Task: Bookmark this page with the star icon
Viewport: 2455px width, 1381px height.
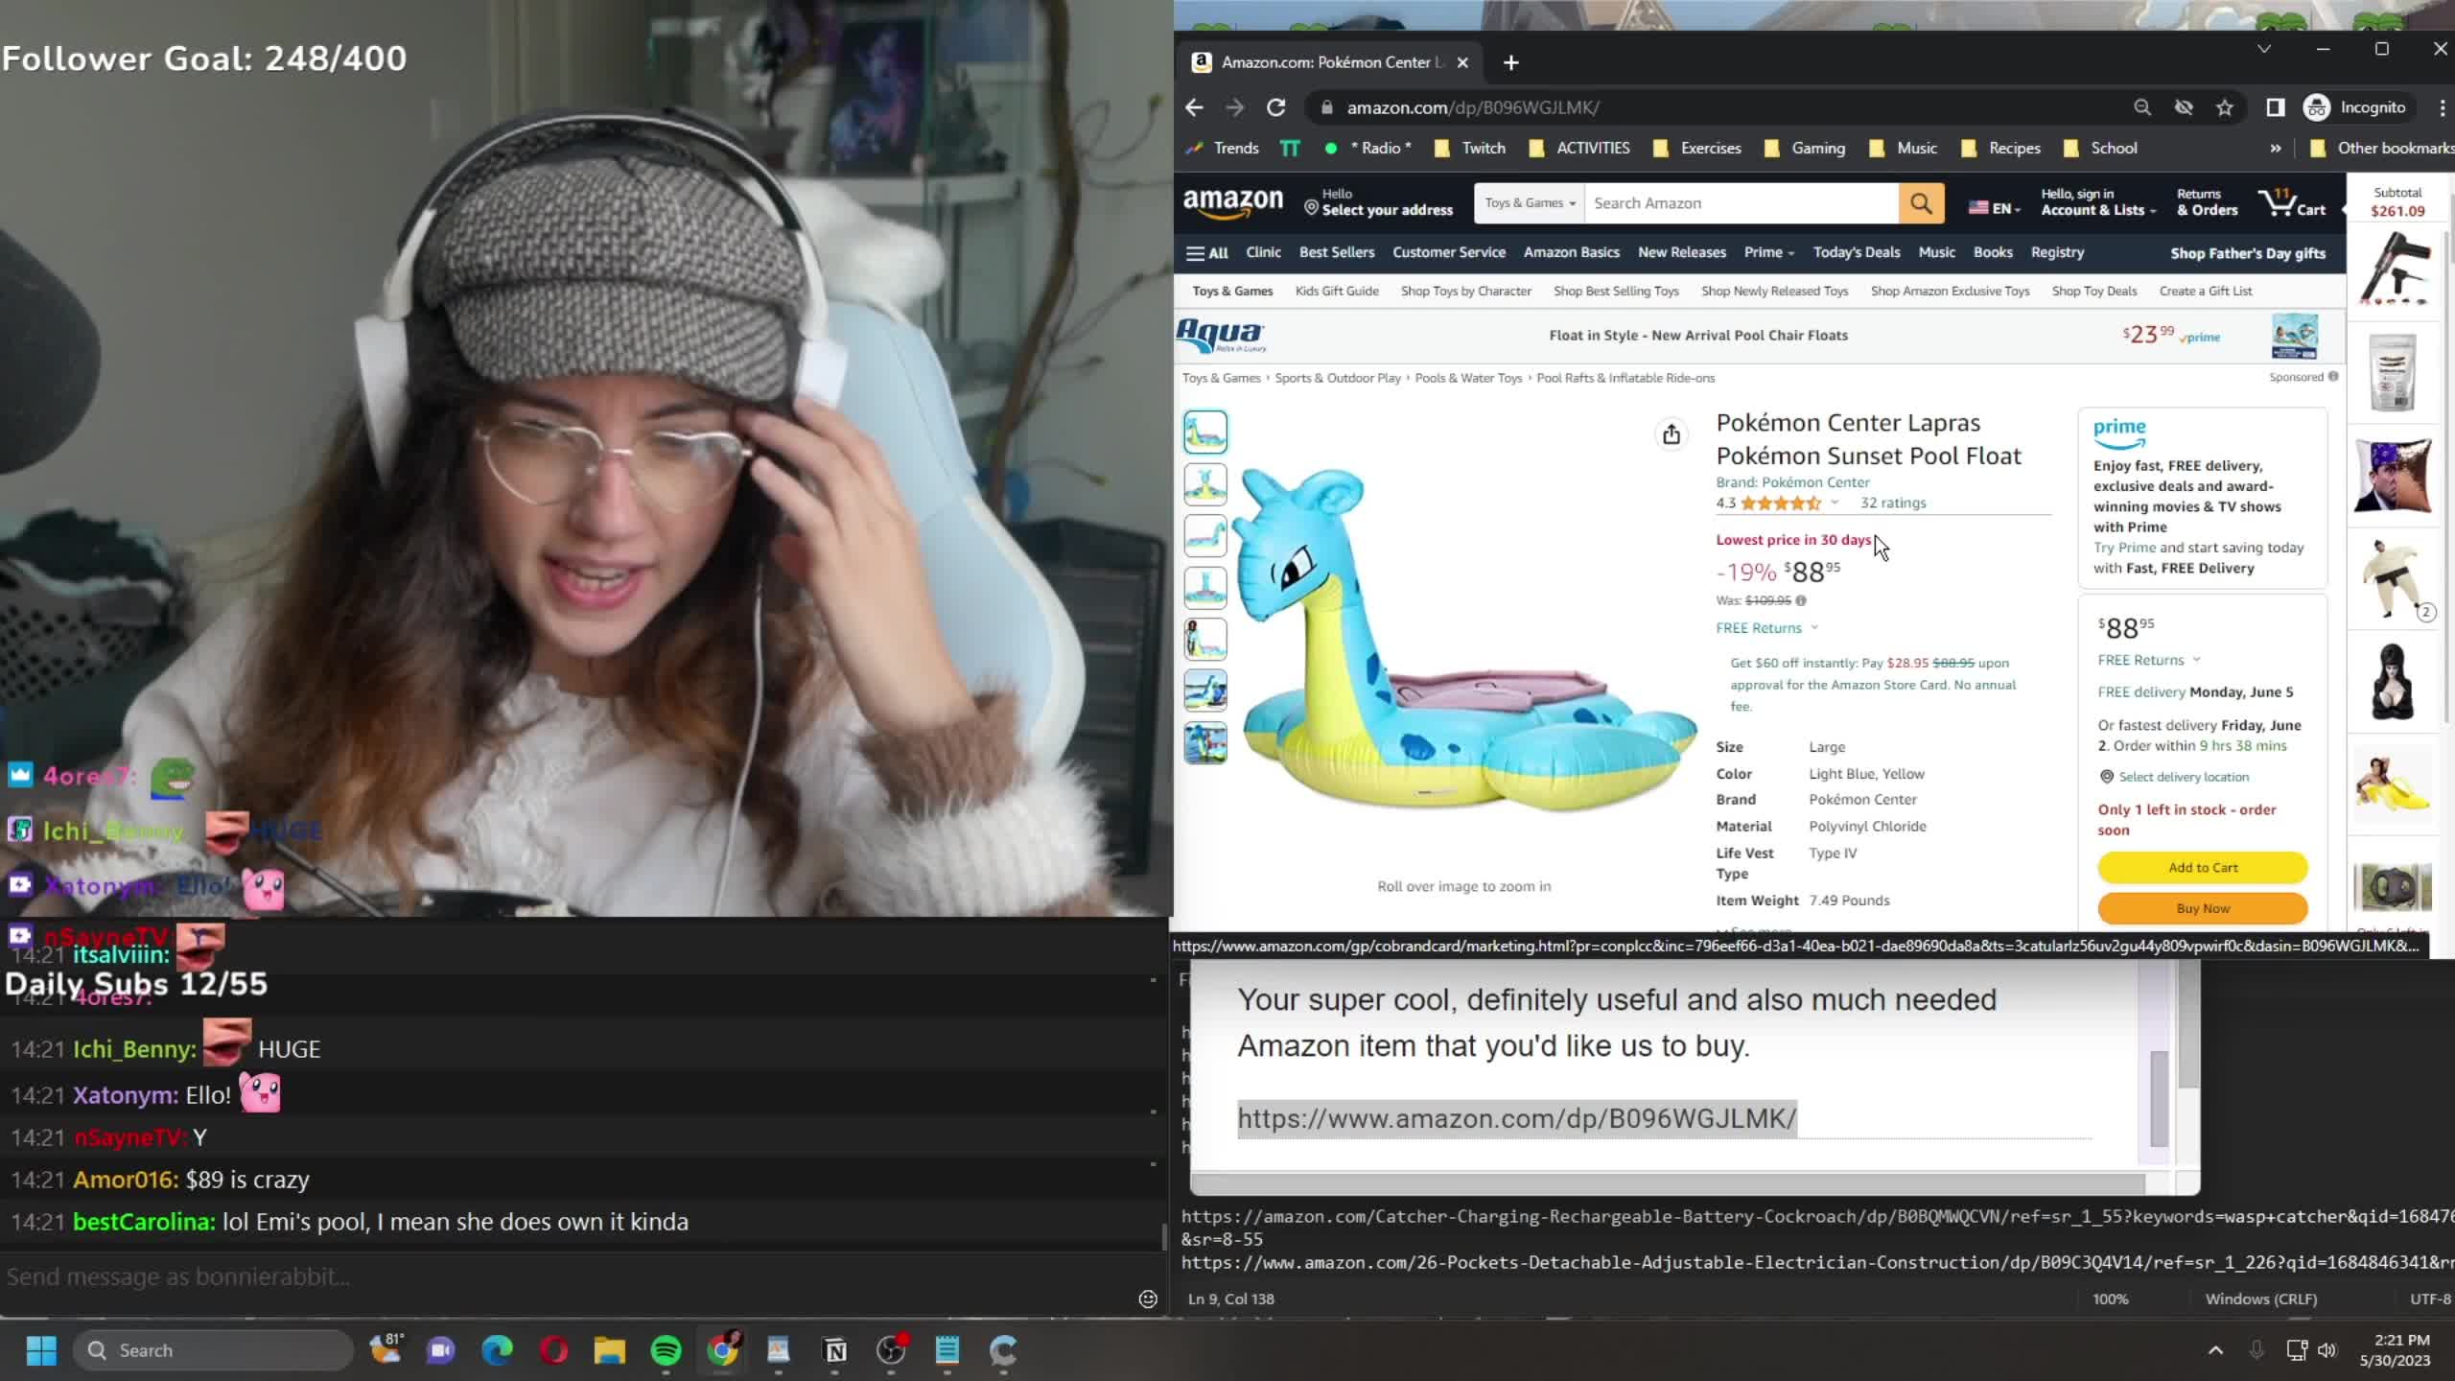Action: click(2225, 107)
